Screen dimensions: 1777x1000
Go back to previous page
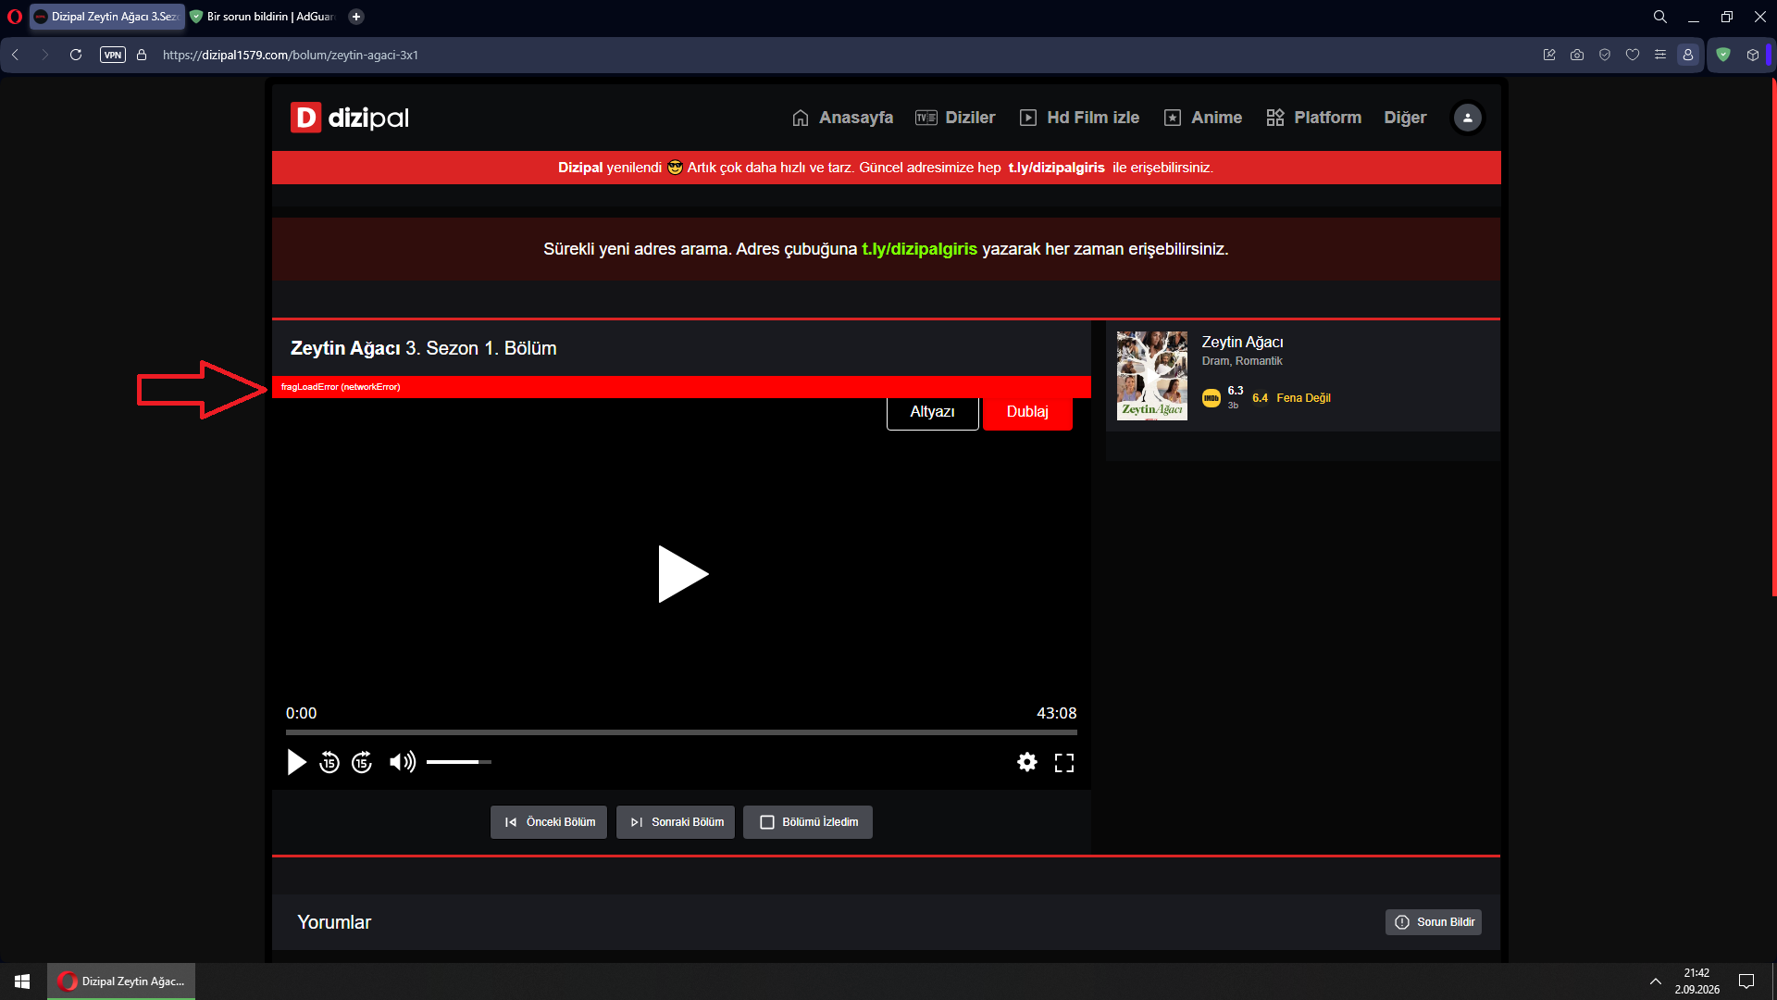point(16,55)
